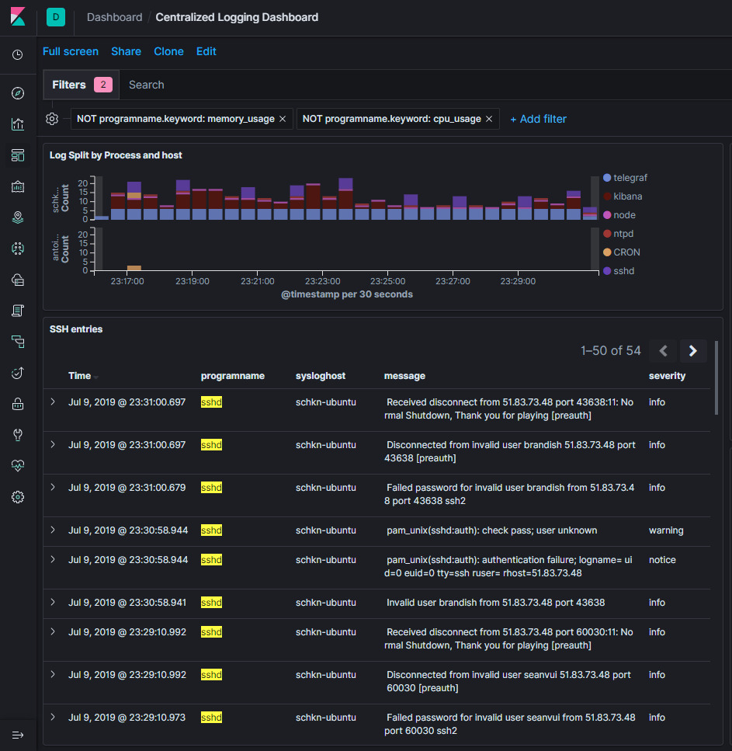Open Recently viewed clock icon

pyautogui.click(x=18, y=55)
